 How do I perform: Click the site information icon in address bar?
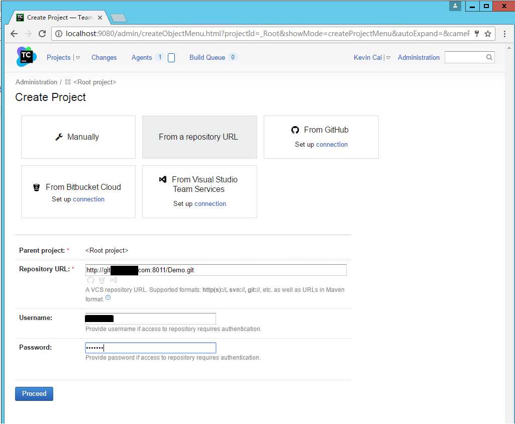coord(58,34)
